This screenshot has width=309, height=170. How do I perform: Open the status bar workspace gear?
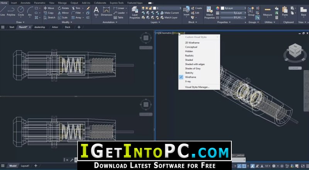(x=274, y=166)
